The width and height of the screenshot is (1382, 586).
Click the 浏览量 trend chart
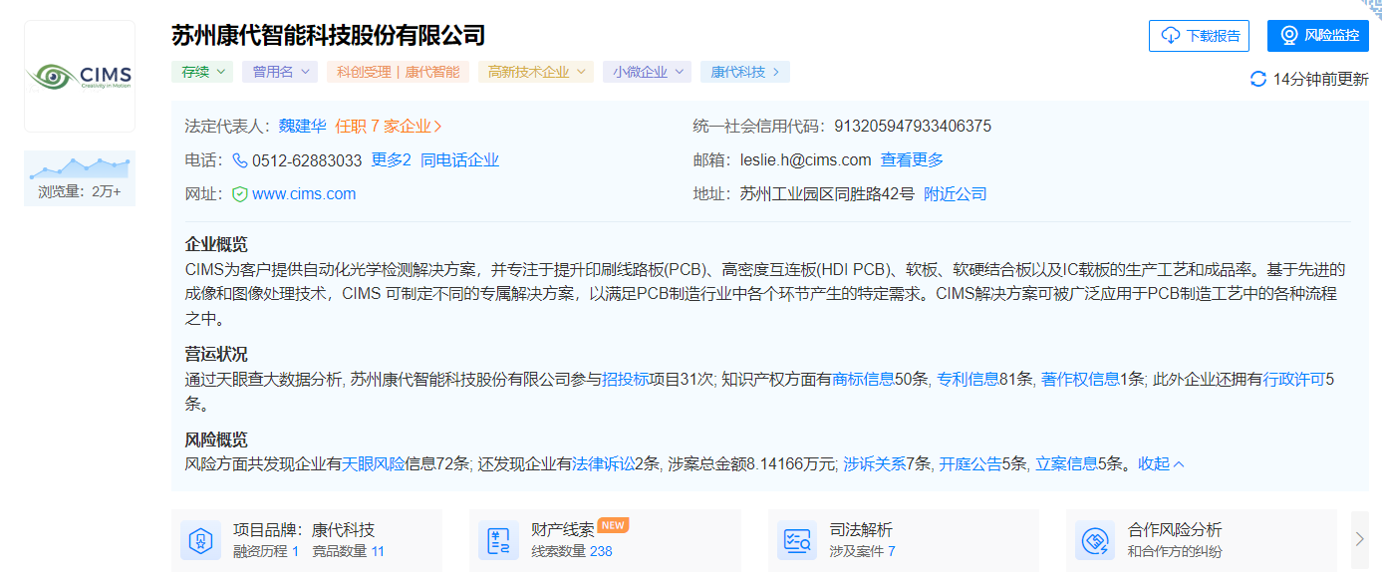[x=80, y=167]
